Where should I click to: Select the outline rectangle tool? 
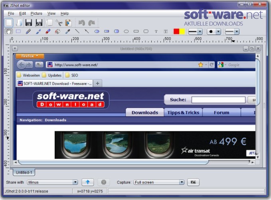[136, 31]
